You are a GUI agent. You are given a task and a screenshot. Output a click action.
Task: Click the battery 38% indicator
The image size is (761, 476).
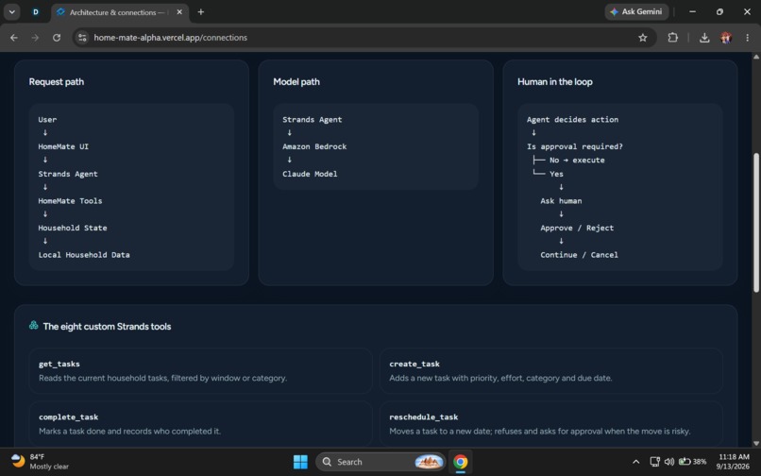(x=693, y=462)
